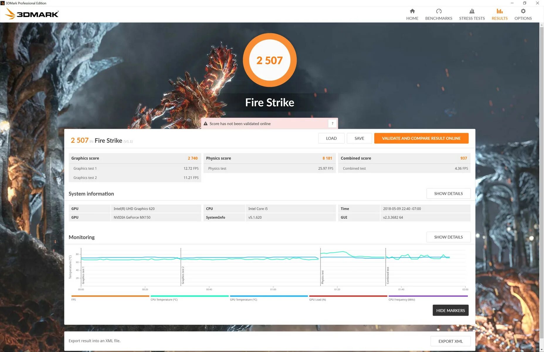
Task: Switch to the BENCHMARKS tab
Action: [x=439, y=14]
